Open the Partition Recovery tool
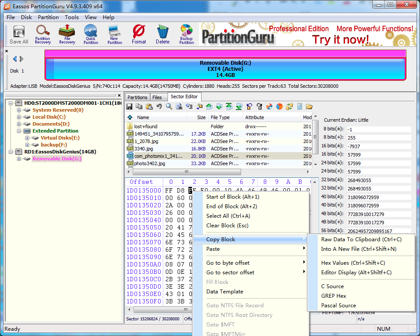 coord(43,34)
